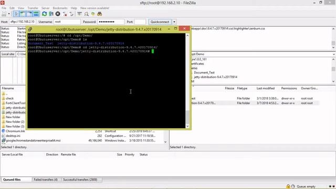Click the local file list scroll-down arrow
This screenshot has width=336, height=189.
(165, 142)
